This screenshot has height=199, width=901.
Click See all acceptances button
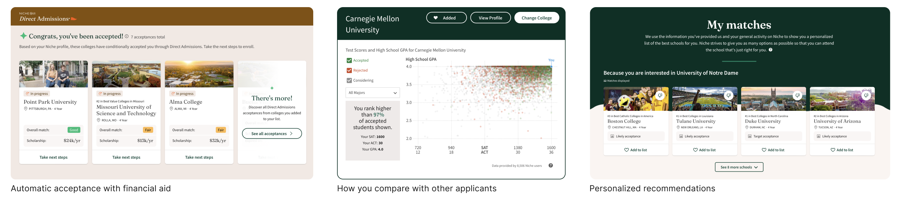pyautogui.click(x=272, y=133)
